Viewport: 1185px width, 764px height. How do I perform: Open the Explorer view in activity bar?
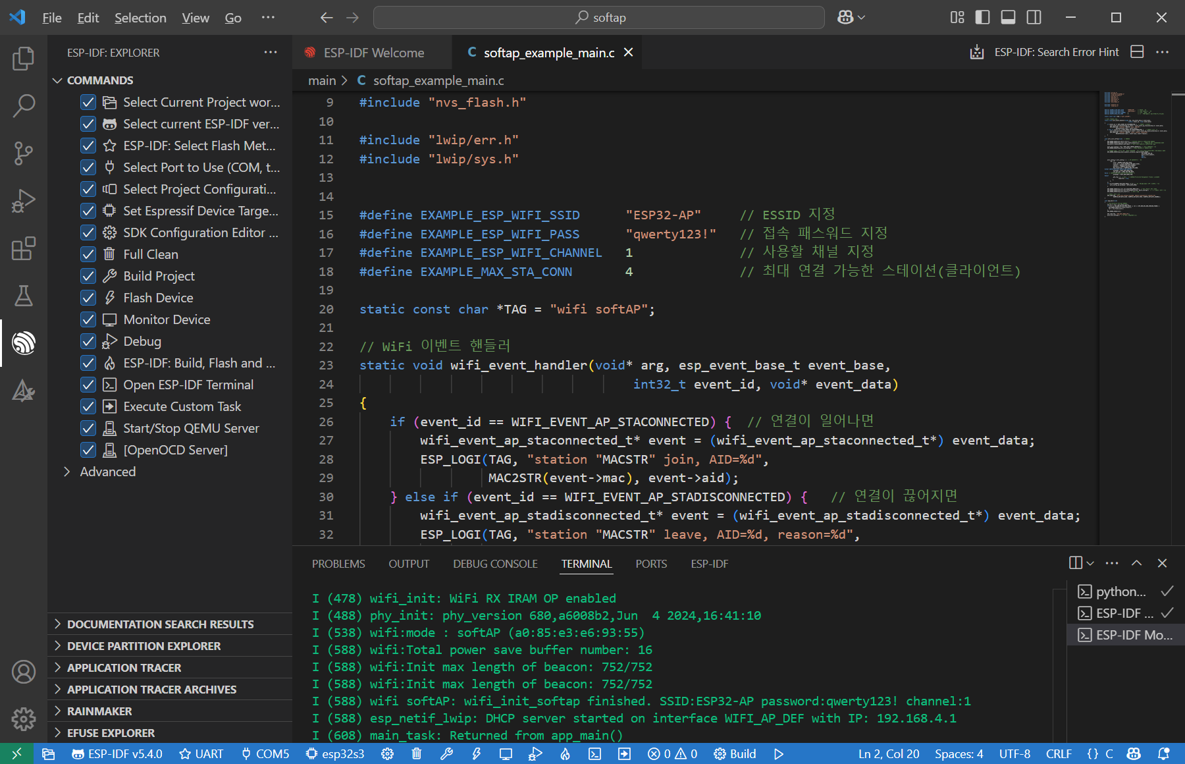[24, 59]
